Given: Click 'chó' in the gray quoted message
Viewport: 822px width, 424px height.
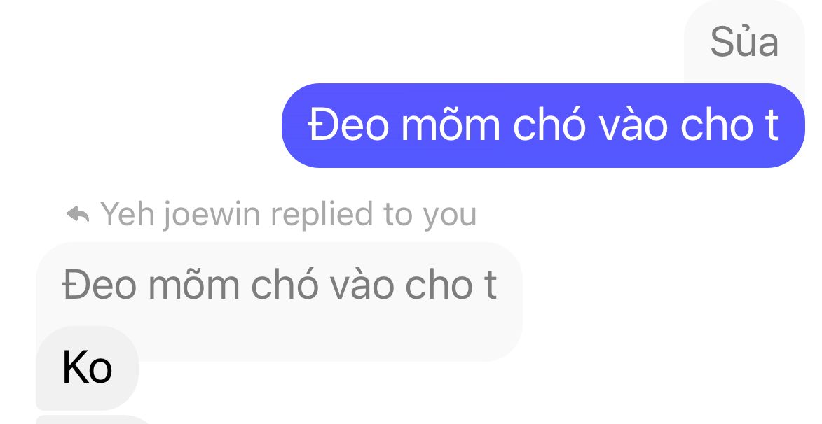Looking at the screenshot, I should pos(284,285).
